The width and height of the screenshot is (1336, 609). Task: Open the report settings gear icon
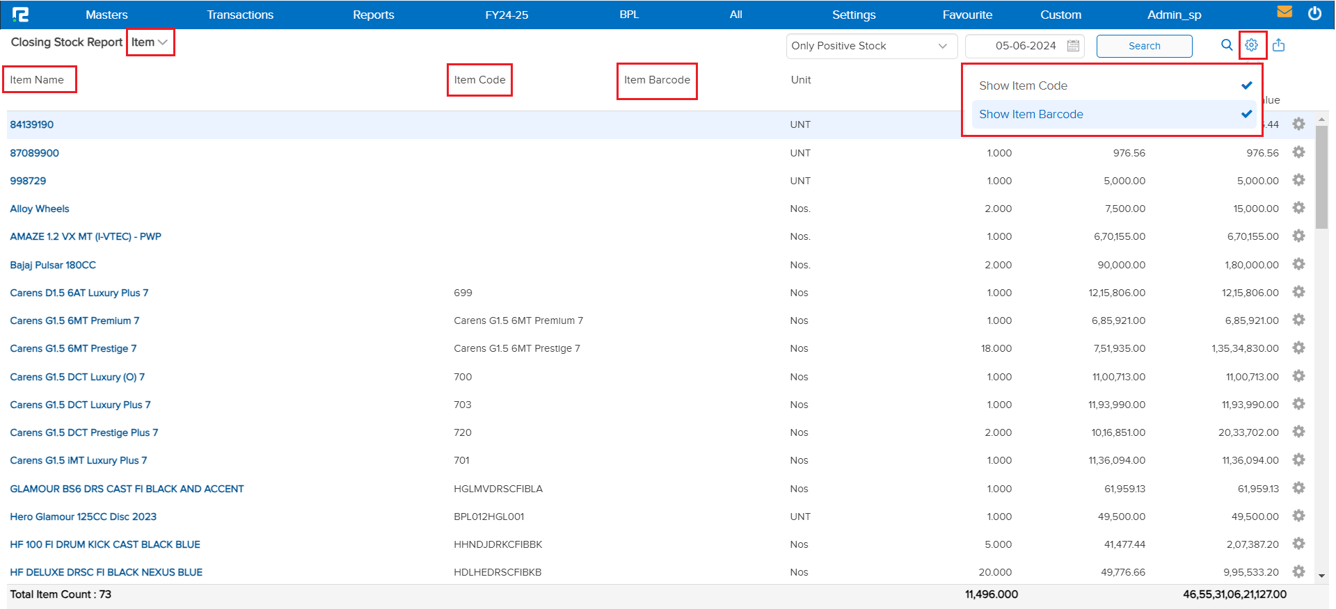[1251, 45]
